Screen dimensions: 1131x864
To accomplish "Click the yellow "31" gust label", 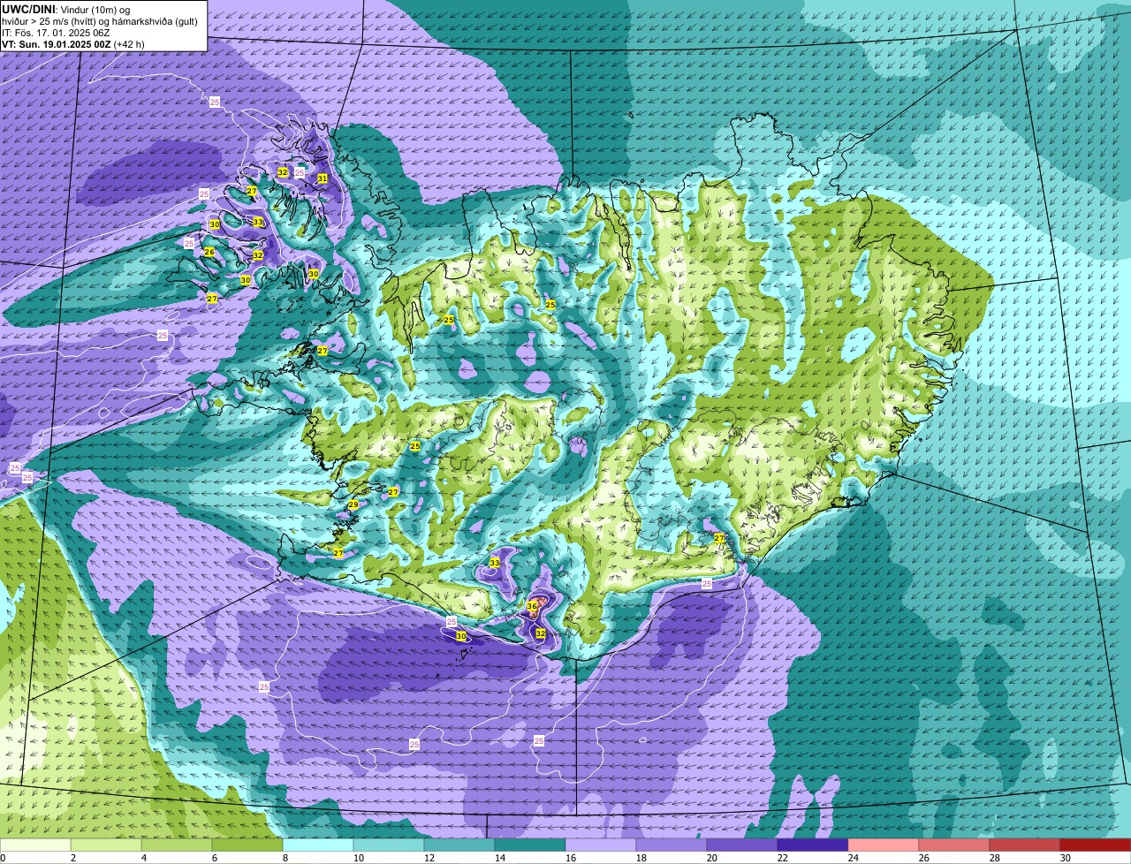I will pos(323,178).
